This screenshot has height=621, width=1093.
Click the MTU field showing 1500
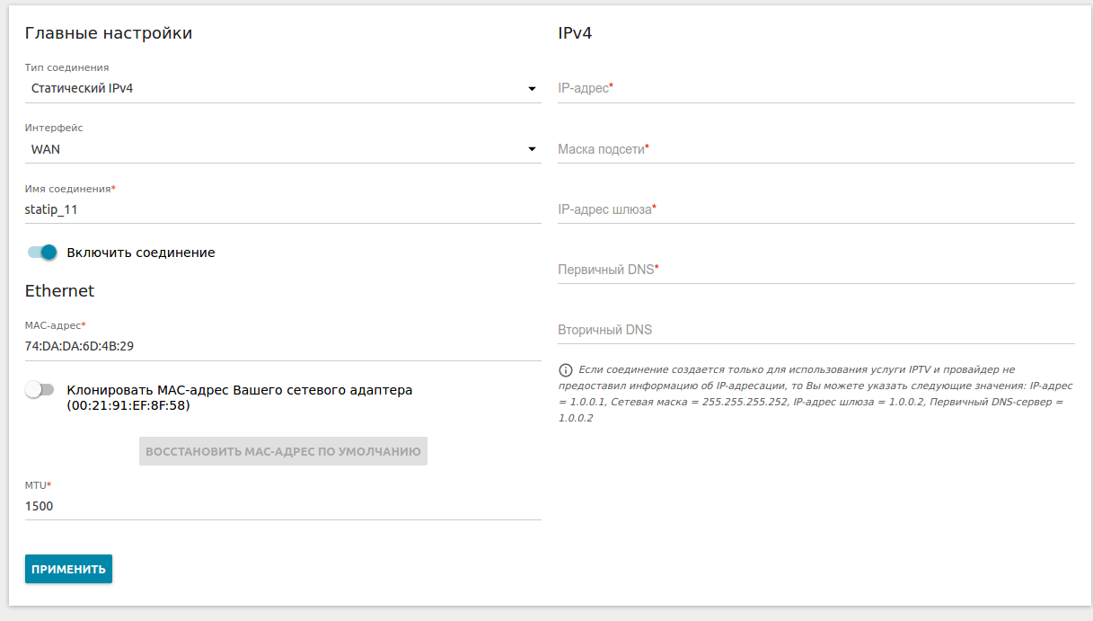pyautogui.click(x=282, y=506)
